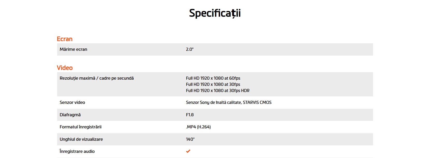The width and height of the screenshot is (430, 158).
Task: Select the 140° viewing angle value
Action: coord(190,139)
